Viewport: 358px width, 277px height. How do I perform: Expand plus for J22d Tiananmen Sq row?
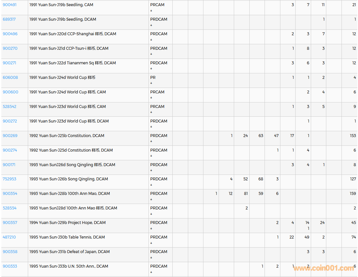151,69
